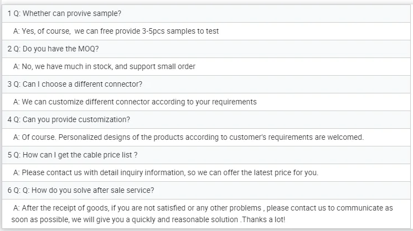Select the answer about free 3-5pcs samples
This screenshot has width=413, height=231.
click(116, 31)
